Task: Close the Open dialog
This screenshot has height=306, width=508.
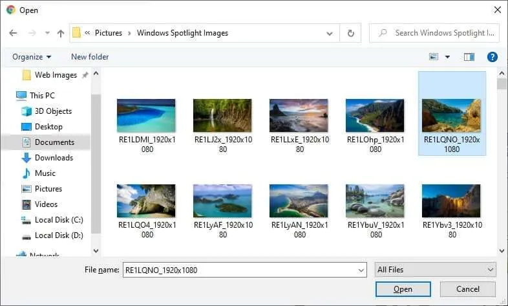Action: point(498,10)
